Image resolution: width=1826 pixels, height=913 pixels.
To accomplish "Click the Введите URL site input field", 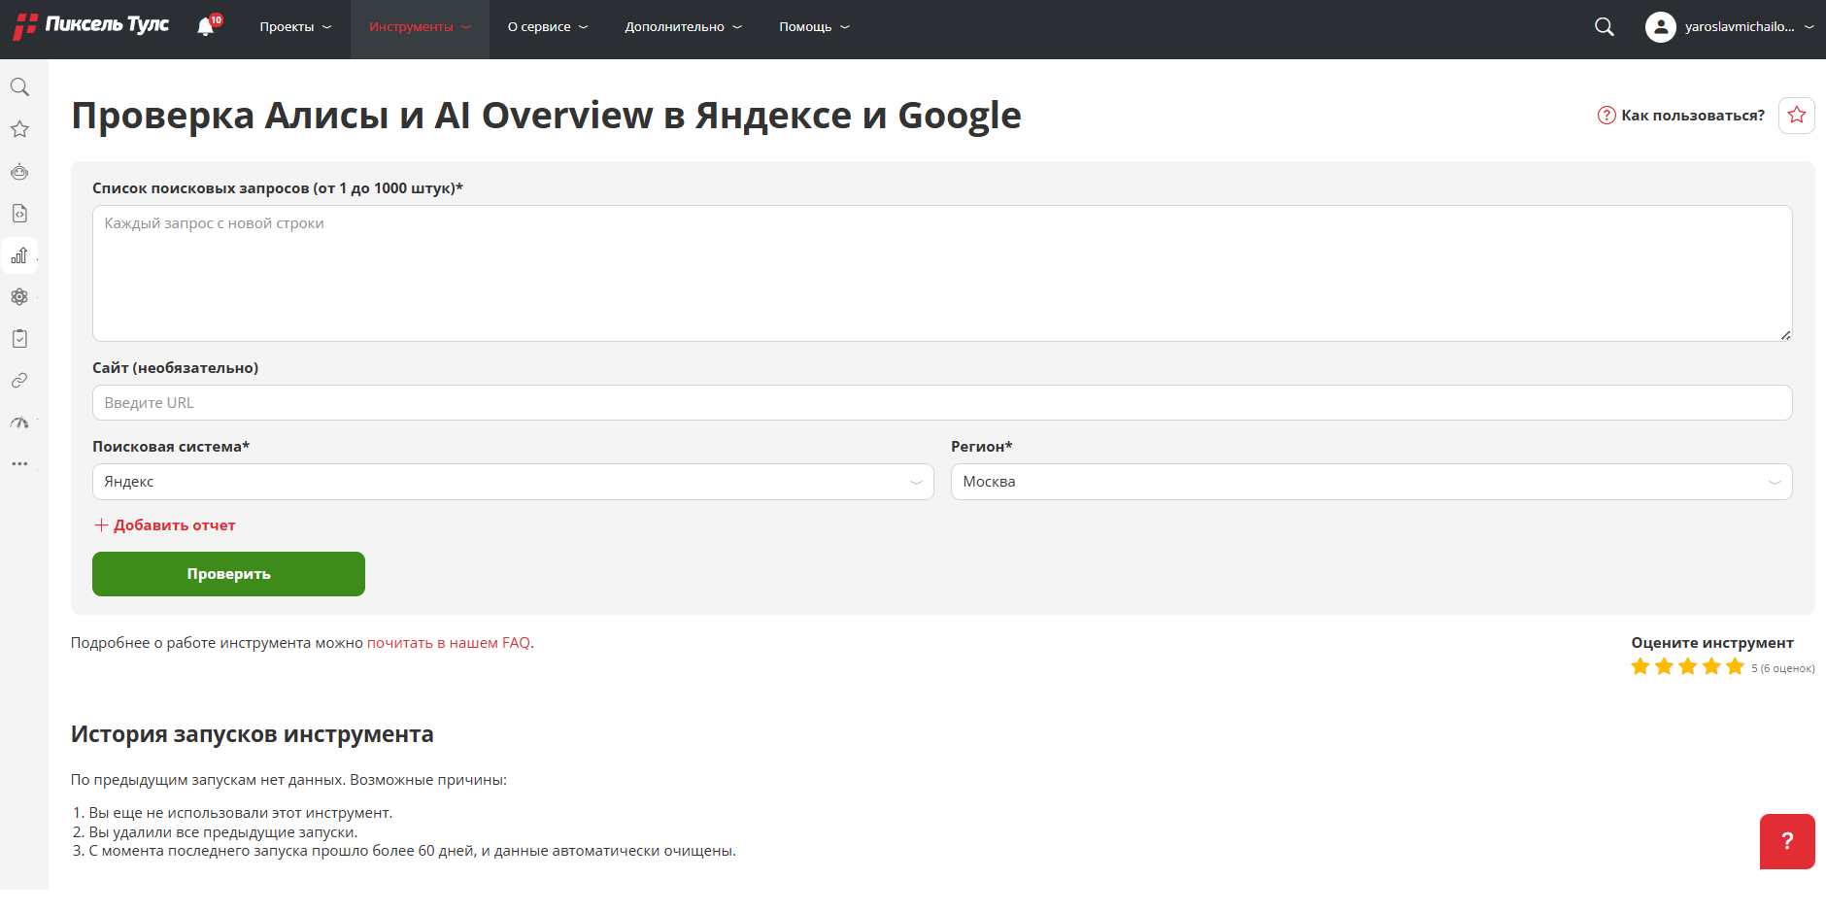I will (941, 403).
